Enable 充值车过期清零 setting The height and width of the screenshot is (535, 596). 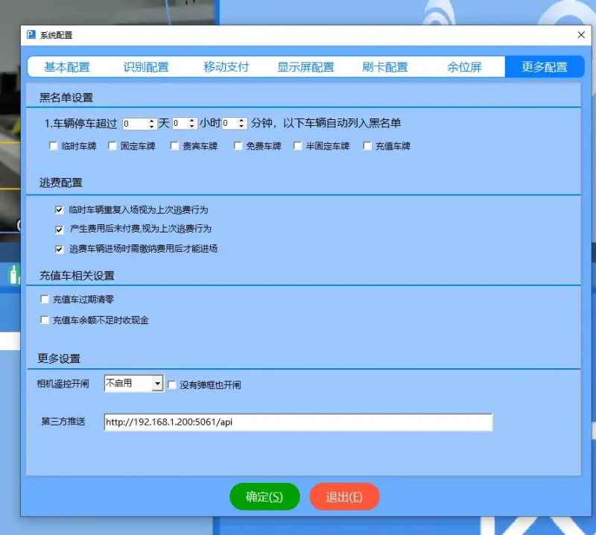(x=43, y=298)
